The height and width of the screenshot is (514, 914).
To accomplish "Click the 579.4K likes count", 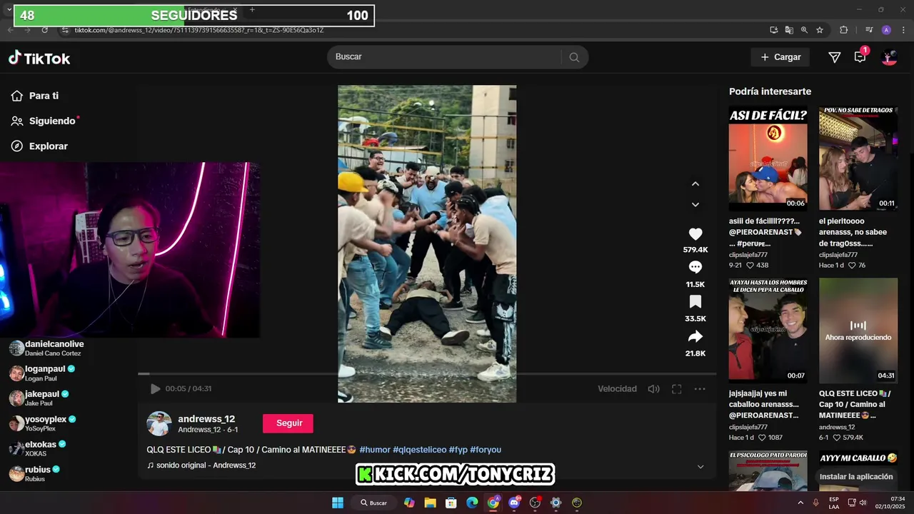I will pyautogui.click(x=695, y=250).
